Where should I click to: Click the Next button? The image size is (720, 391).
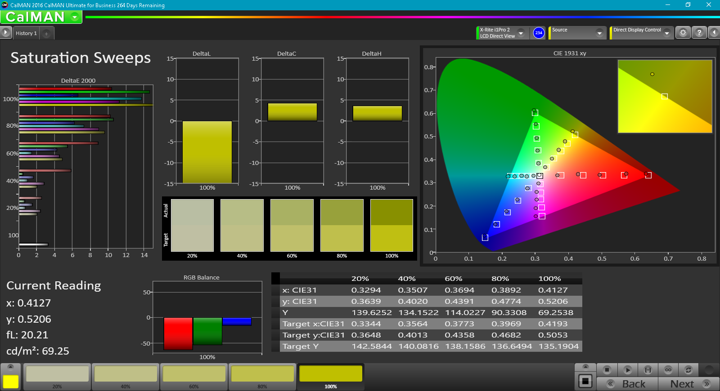(x=688, y=384)
